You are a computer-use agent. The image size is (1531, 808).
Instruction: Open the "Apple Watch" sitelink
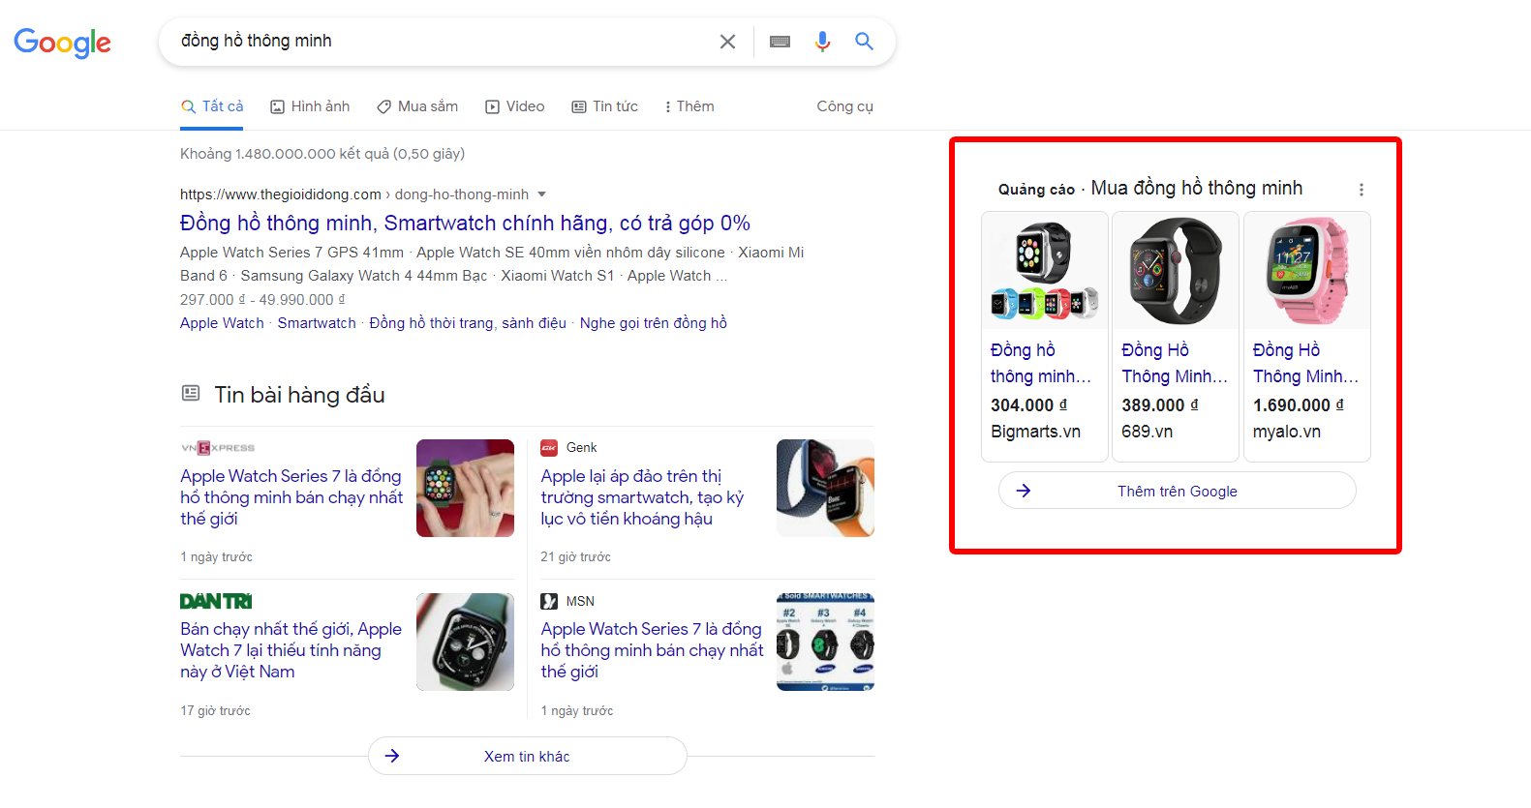pos(222,323)
